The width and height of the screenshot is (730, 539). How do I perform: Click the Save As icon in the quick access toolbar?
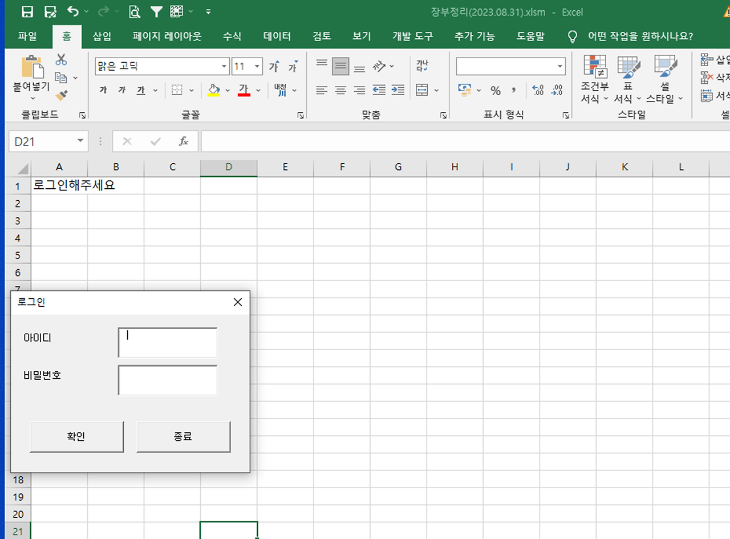[50, 11]
